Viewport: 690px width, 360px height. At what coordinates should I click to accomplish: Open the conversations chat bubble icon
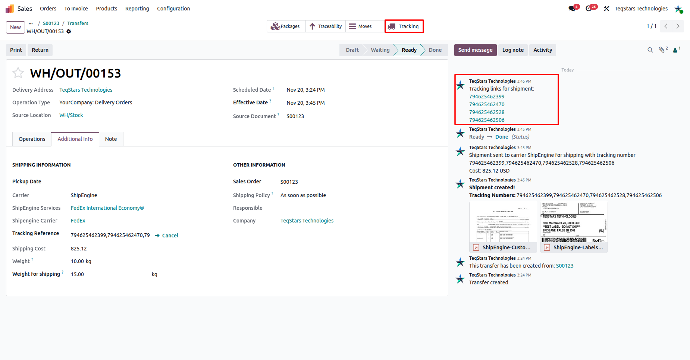[x=572, y=9]
